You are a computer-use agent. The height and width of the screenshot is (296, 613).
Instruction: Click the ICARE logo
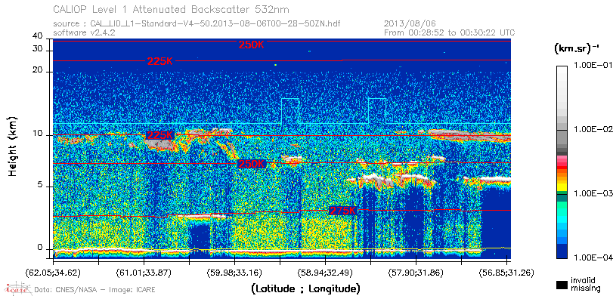(17, 289)
